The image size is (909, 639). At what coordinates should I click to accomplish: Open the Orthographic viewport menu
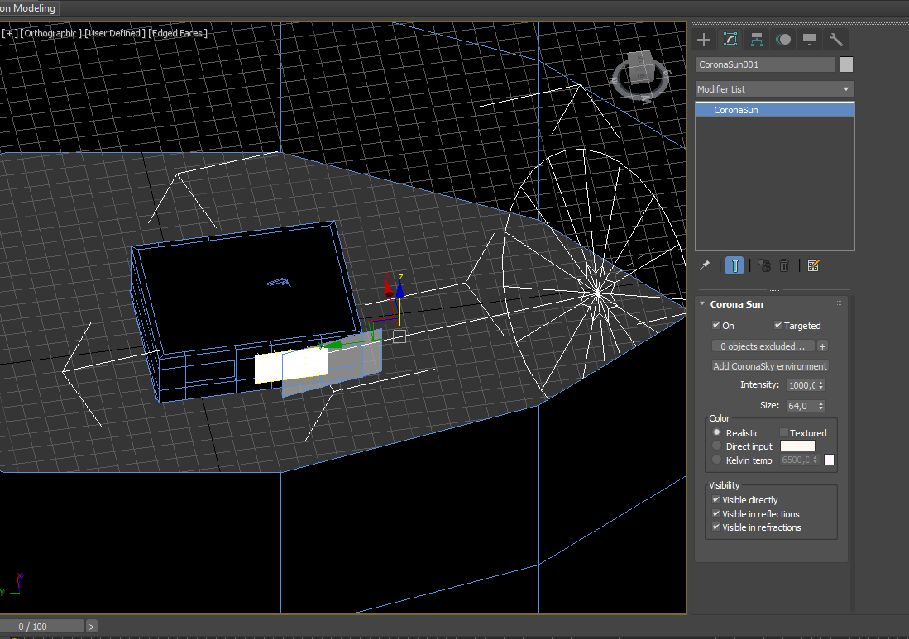50,33
